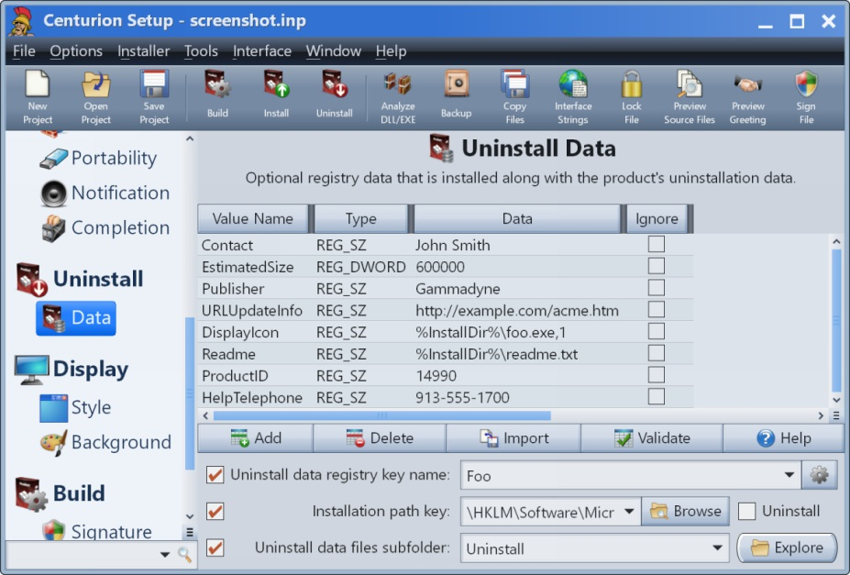The width and height of the screenshot is (850, 575).
Task: Tick Uninstall checkbox next to Browse
Action: coord(746,511)
